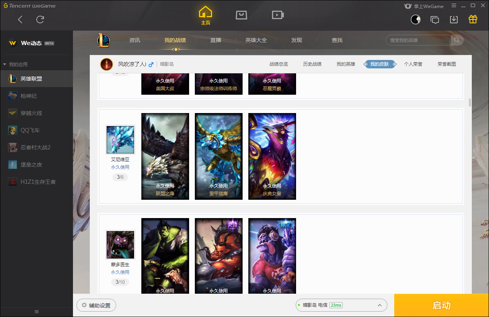
Task: Open the 我的英雄 sub-tab
Action: (346, 64)
